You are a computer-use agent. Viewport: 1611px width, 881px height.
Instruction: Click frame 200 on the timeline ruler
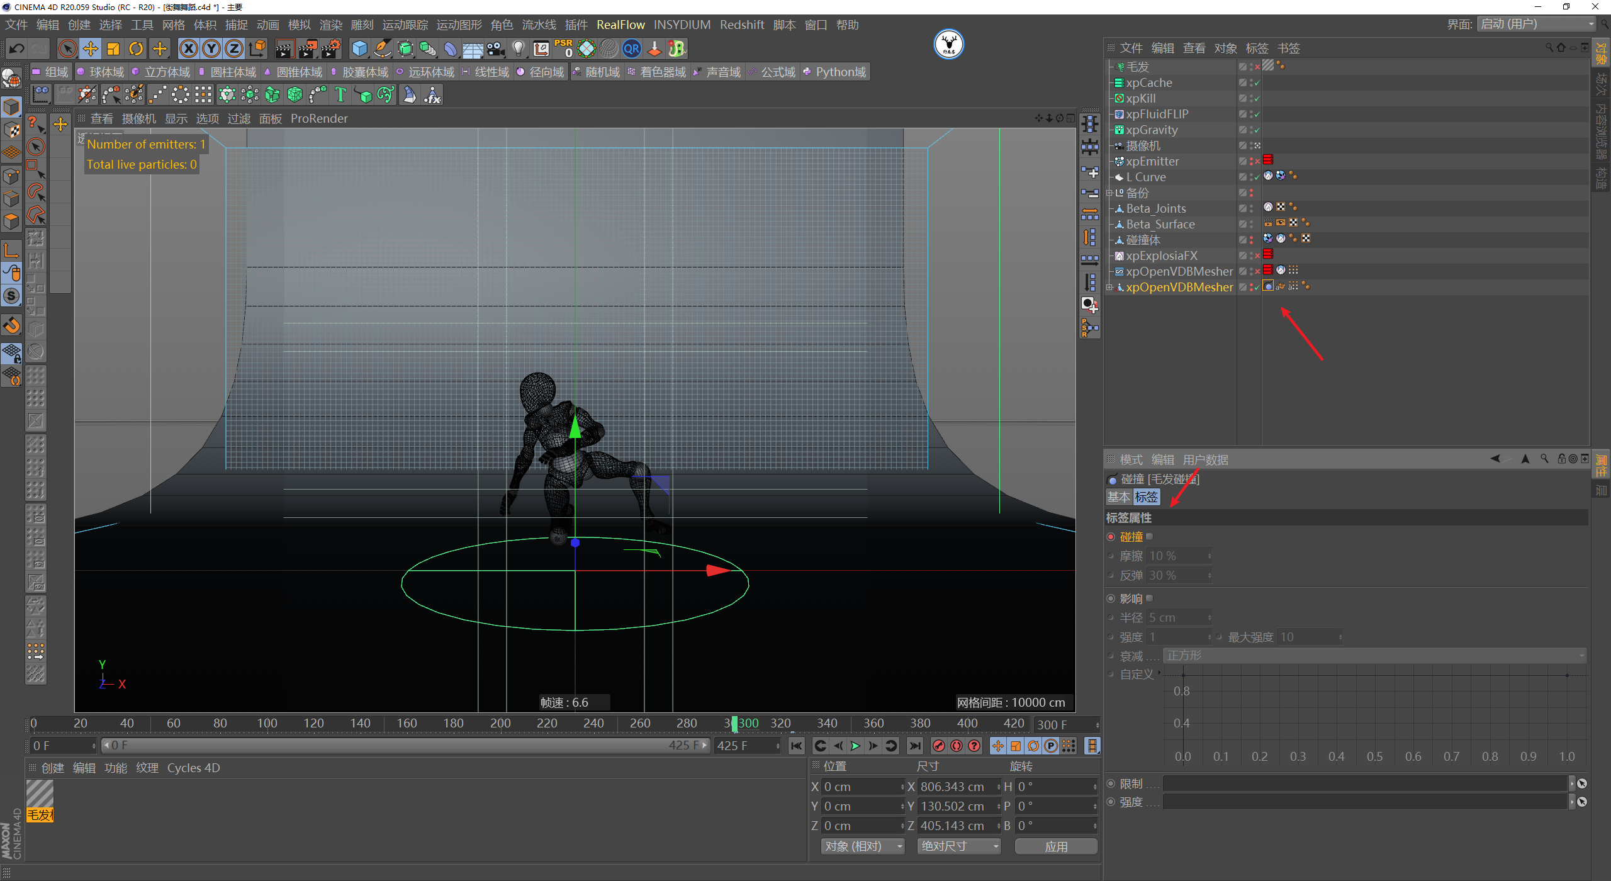[x=500, y=724]
